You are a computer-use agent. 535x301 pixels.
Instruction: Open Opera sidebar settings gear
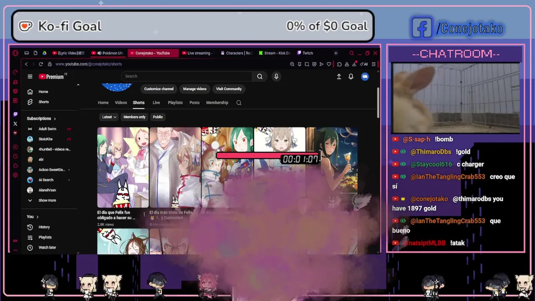[x=15, y=175]
